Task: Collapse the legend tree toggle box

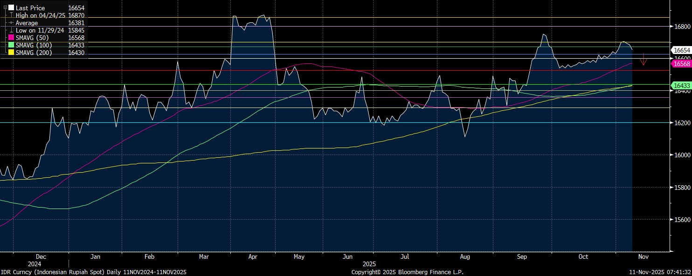Action: (5, 8)
